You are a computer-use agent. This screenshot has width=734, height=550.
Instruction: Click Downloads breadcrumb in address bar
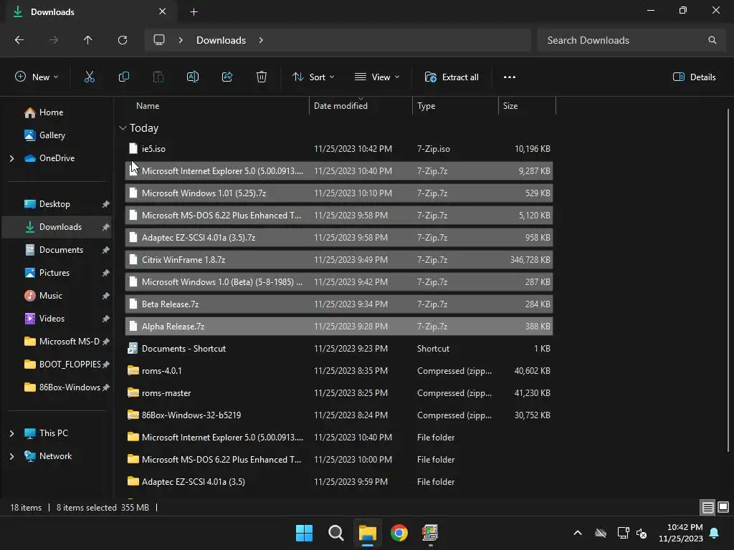[221, 40]
